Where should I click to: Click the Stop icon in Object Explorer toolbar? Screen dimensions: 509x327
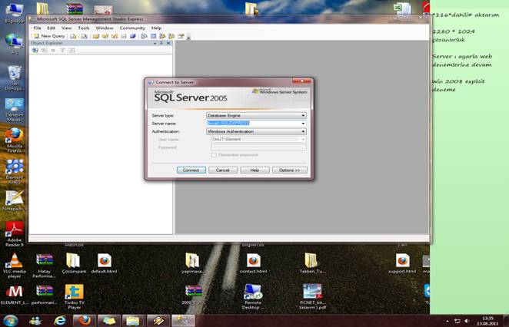(x=53, y=50)
